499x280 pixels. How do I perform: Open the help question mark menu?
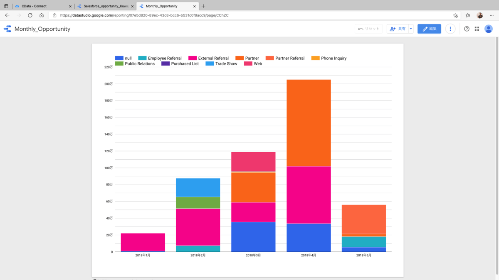[x=467, y=29]
